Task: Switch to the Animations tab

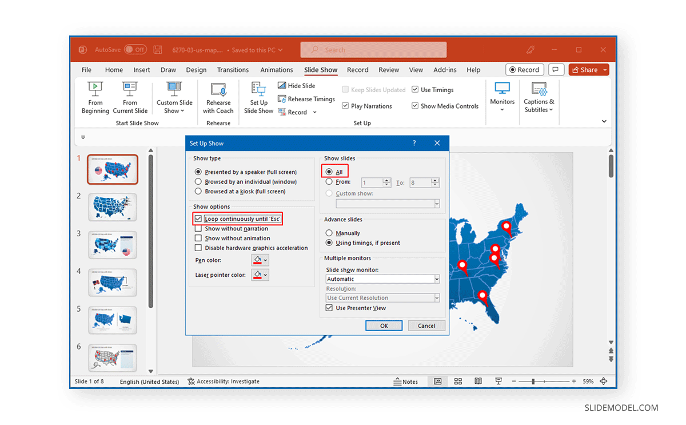Action: tap(276, 69)
